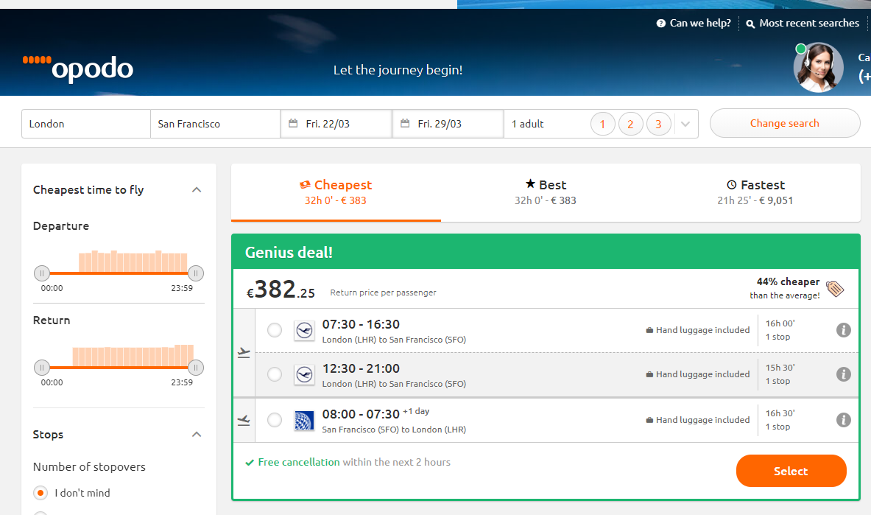
Task: Open the passenger count dropdown arrow
Action: point(685,124)
